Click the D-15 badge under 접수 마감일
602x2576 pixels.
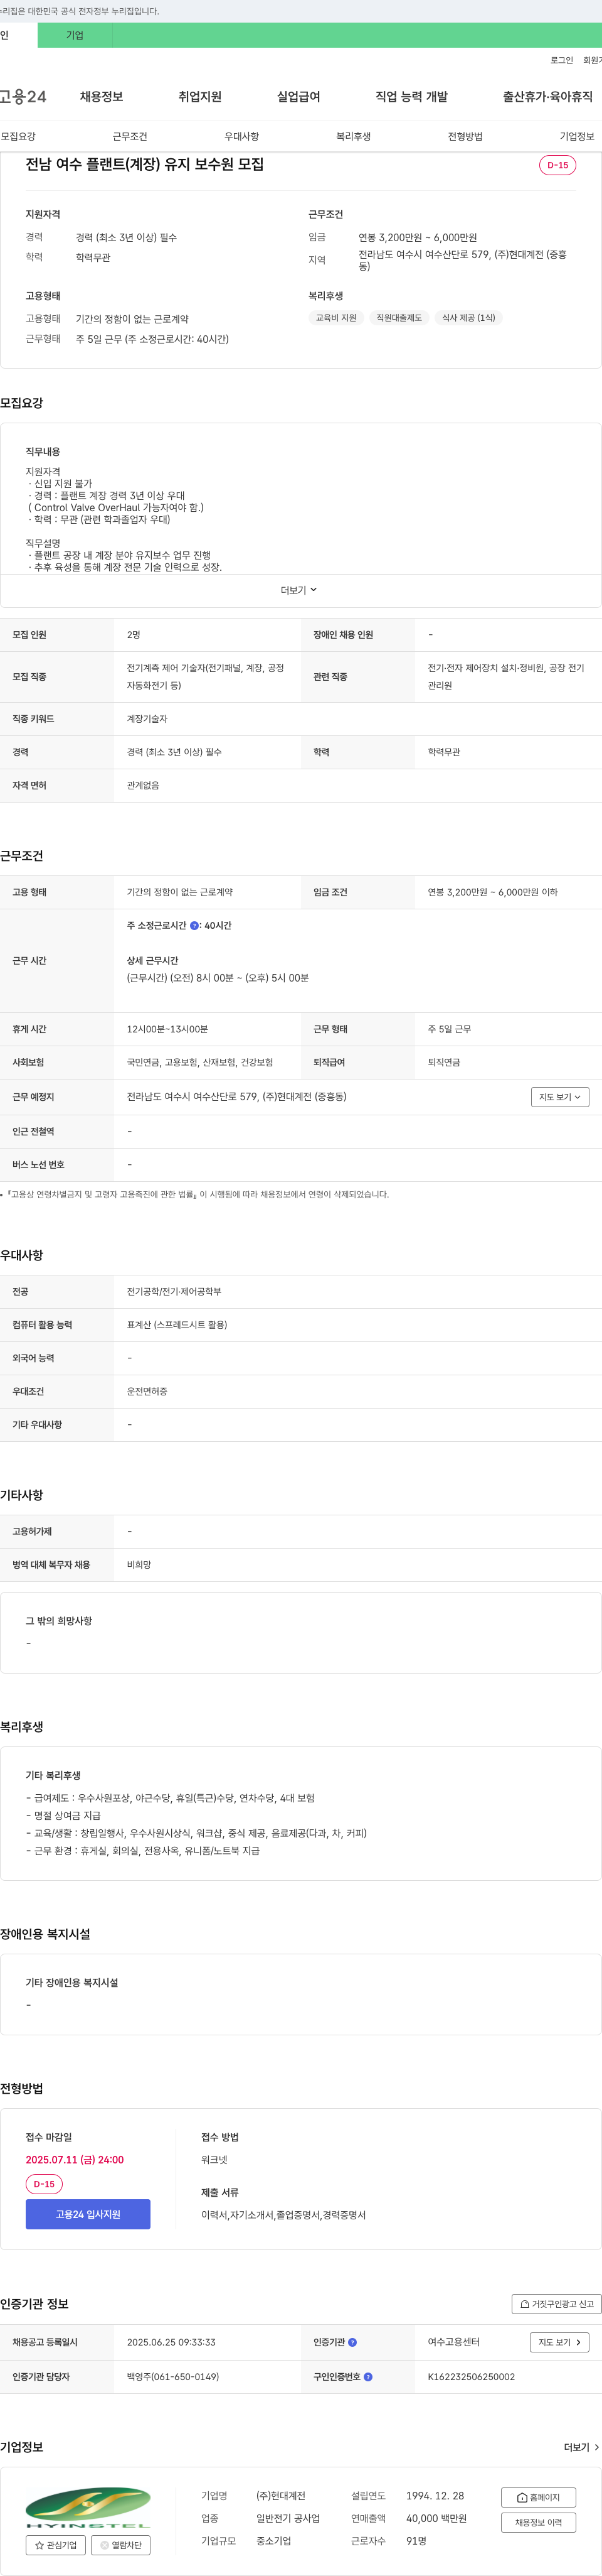(44, 2184)
